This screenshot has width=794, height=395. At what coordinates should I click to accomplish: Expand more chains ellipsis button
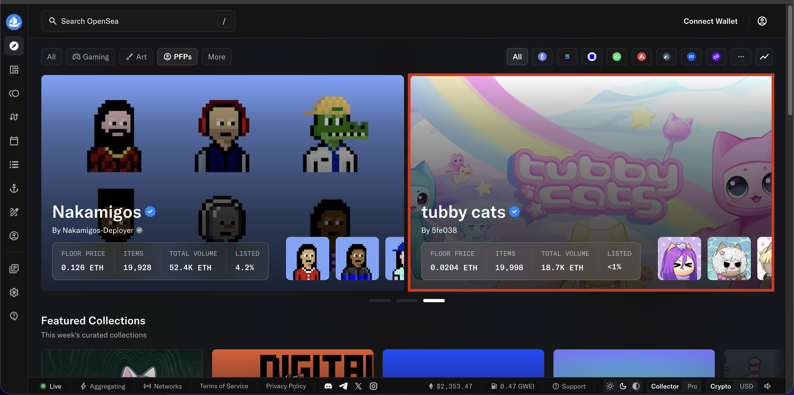(x=741, y=57)
